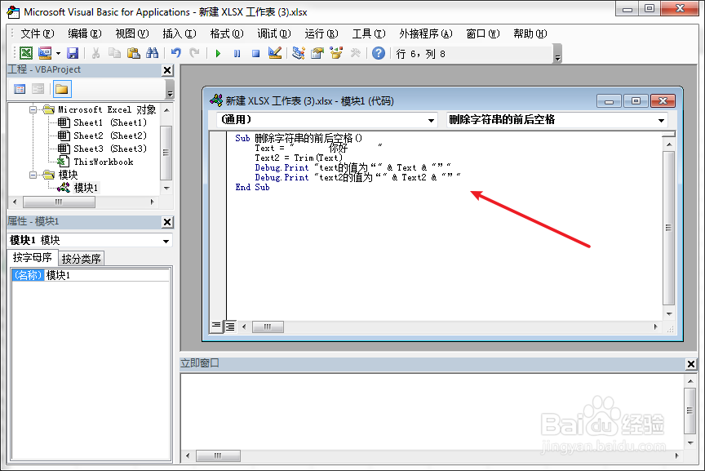
Task: Open VBA Help question mark icon
Action: 379,53
